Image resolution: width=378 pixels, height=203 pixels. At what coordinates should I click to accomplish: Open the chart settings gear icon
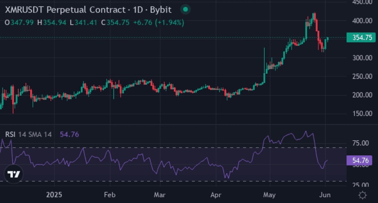(362, 195)
